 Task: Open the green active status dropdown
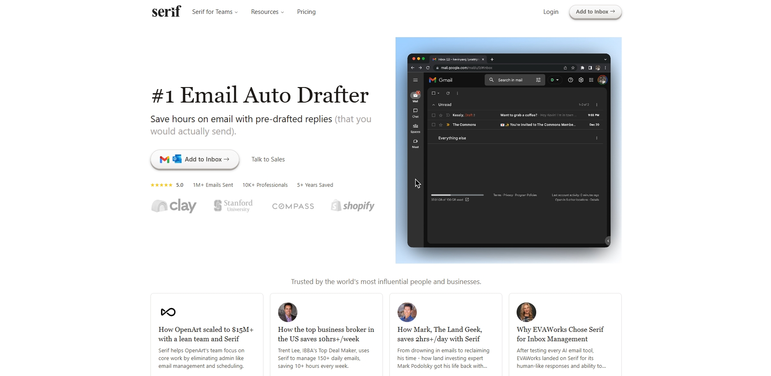pyautogui.click(x=555, y=80)
